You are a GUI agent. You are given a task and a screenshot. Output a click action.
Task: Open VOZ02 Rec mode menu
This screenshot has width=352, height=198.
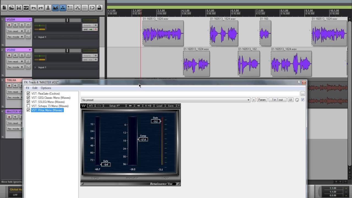[x=15, y=67]
